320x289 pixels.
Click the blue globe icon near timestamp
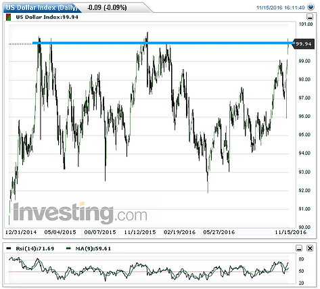click(311, 7)
